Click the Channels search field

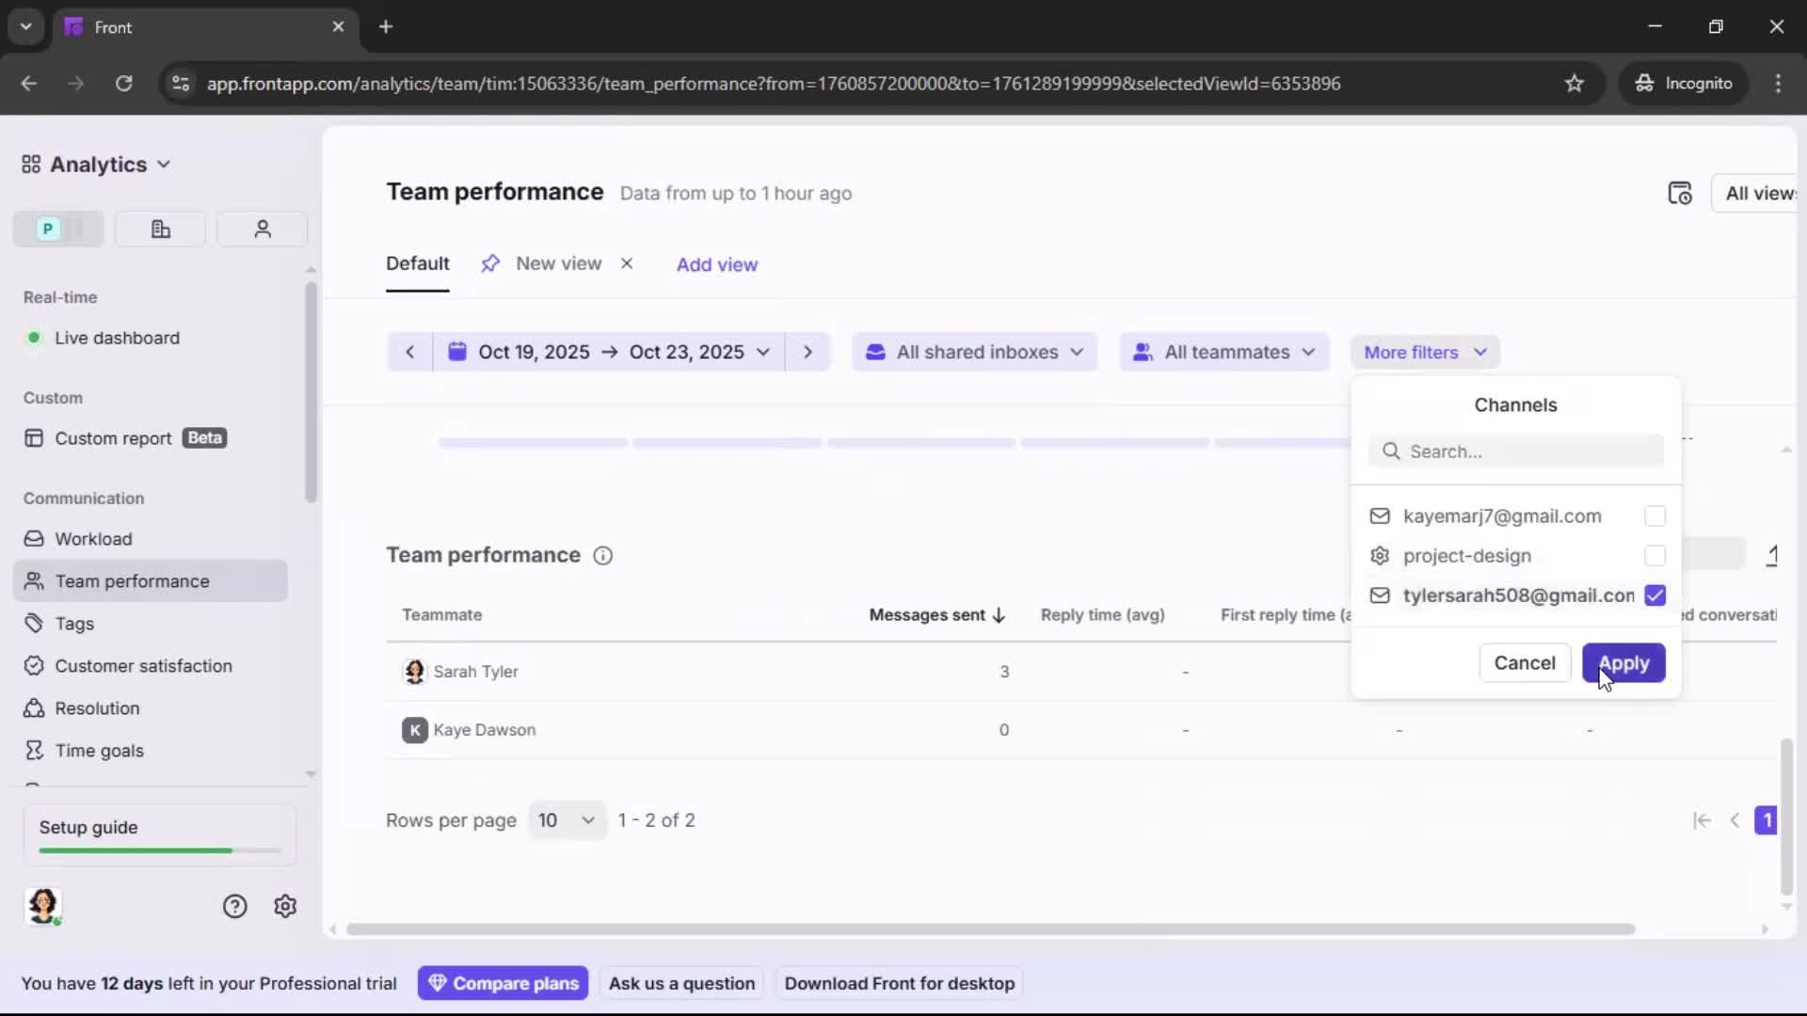(1515, 452)
